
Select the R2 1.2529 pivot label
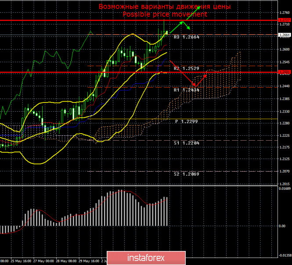(x=187, y=69)
